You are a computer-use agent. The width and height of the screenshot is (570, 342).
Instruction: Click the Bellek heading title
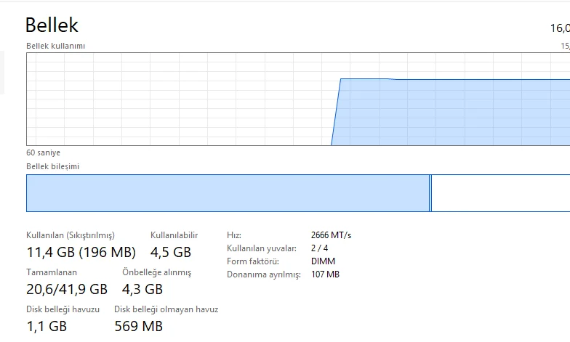(x=52, y=25)
